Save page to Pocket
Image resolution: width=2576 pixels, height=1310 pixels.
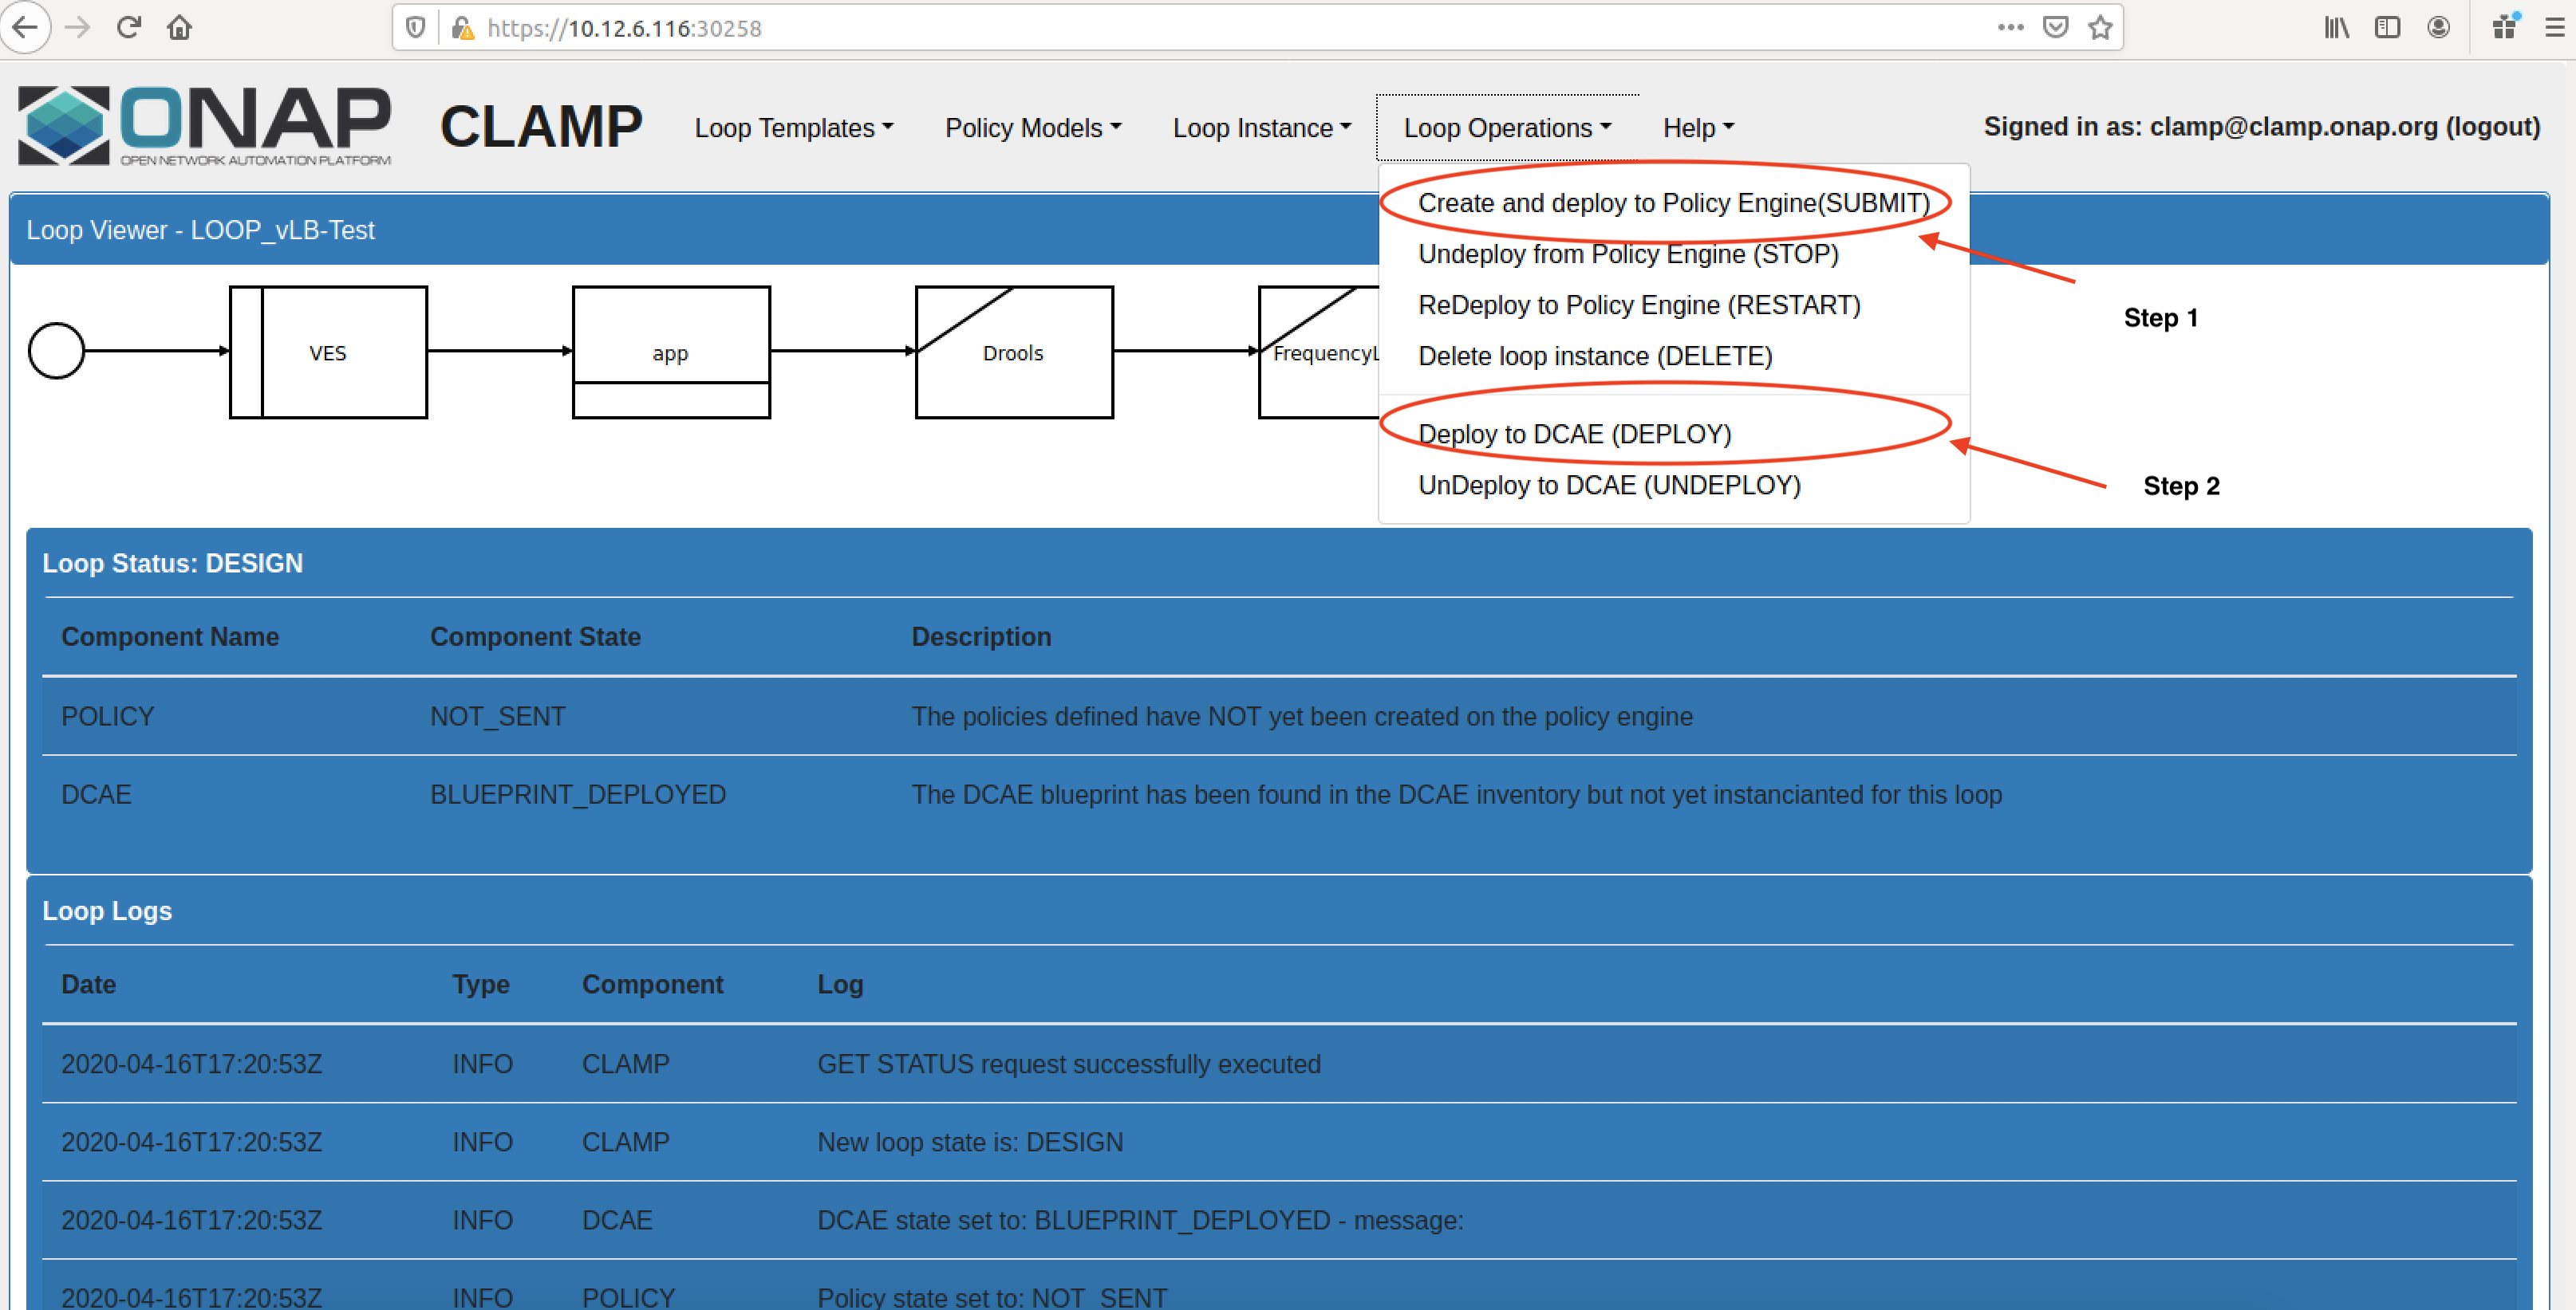[2055, 27]
